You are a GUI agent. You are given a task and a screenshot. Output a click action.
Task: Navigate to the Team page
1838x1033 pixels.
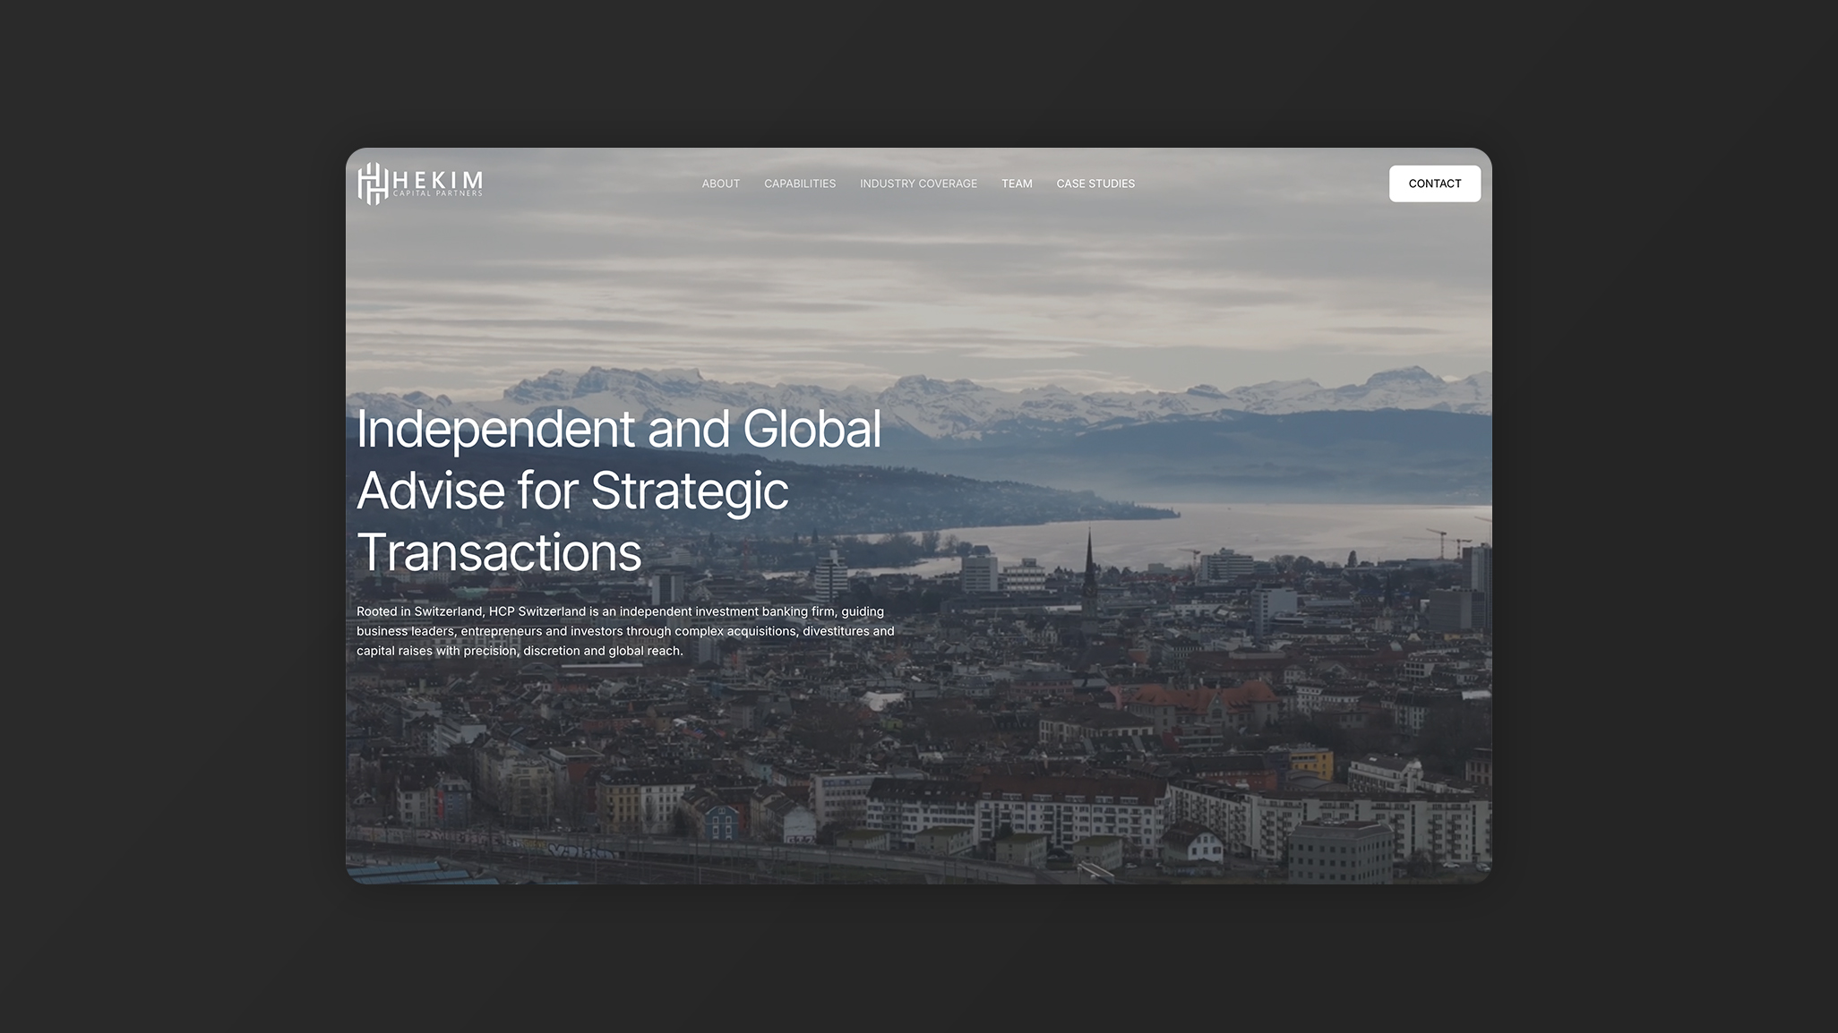pos(1017,184)
